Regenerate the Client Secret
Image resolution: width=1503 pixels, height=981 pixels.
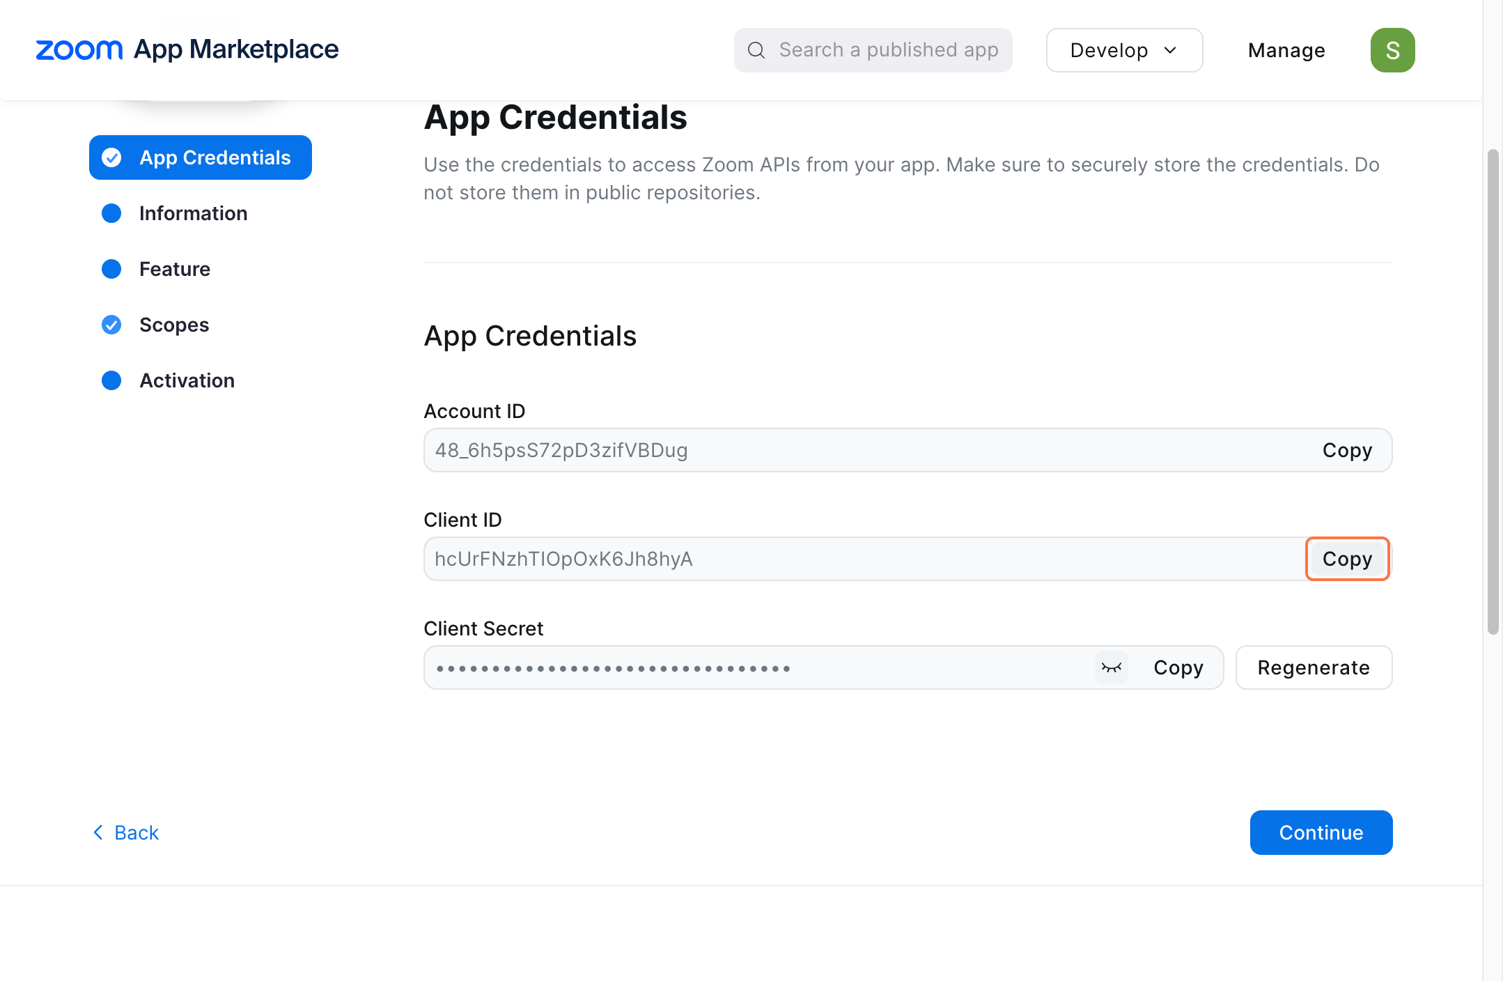[1314, 667]
